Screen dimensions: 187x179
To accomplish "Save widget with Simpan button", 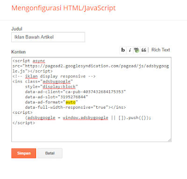I will click(x=24, y=153).
